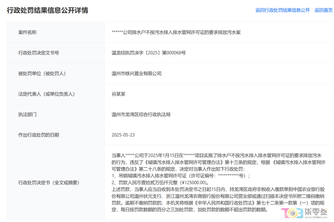Select the date 2025-05-23
The image size is (334, 222).
(x=123, y=135)
